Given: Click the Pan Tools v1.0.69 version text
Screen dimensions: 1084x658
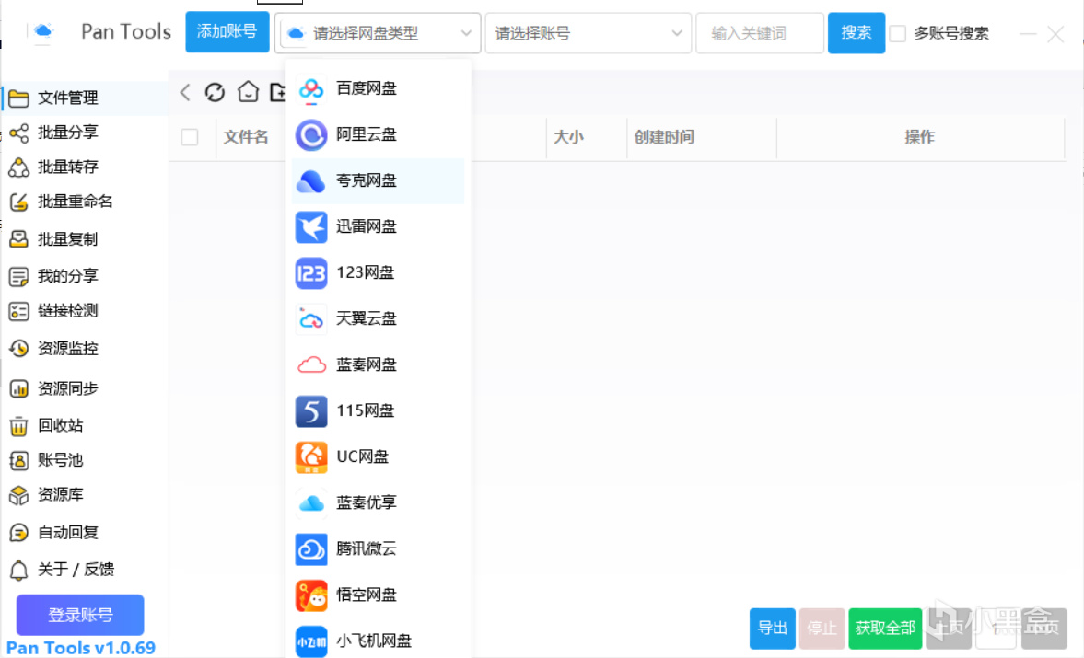Looking at the screenshot, I should pos(81,648).
